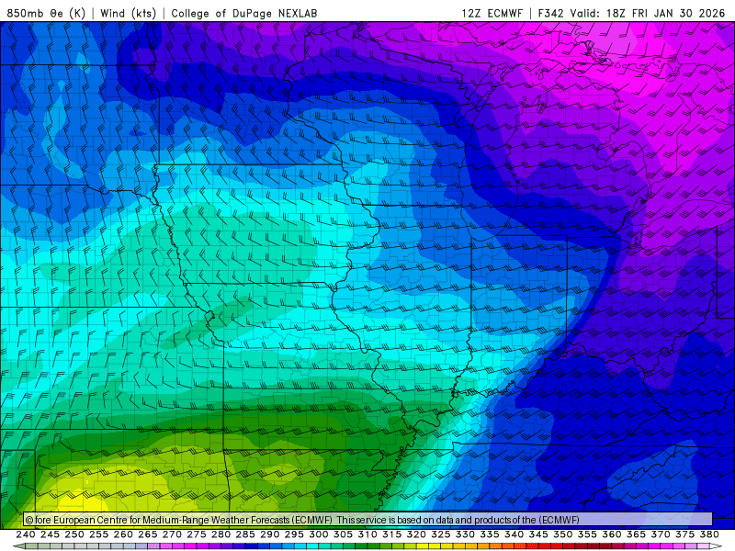This screenshot has height=551, width=735.
Task: Click the 320 color scale label
Action: 416,534
